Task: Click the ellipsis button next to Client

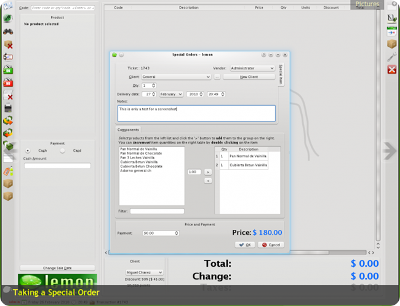Action: 217,77
